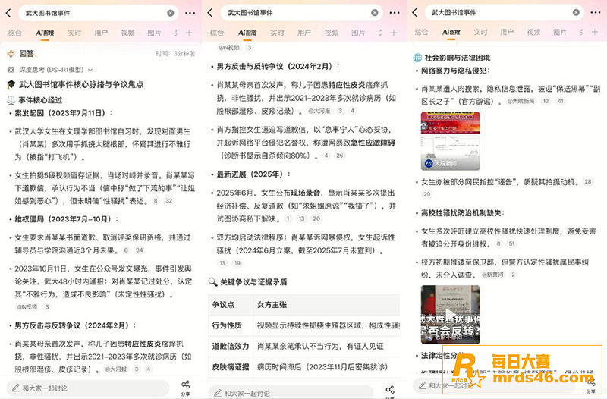Add tab with plus icon, right screen
The image size is (607, 399).
(x=595, y=32)
